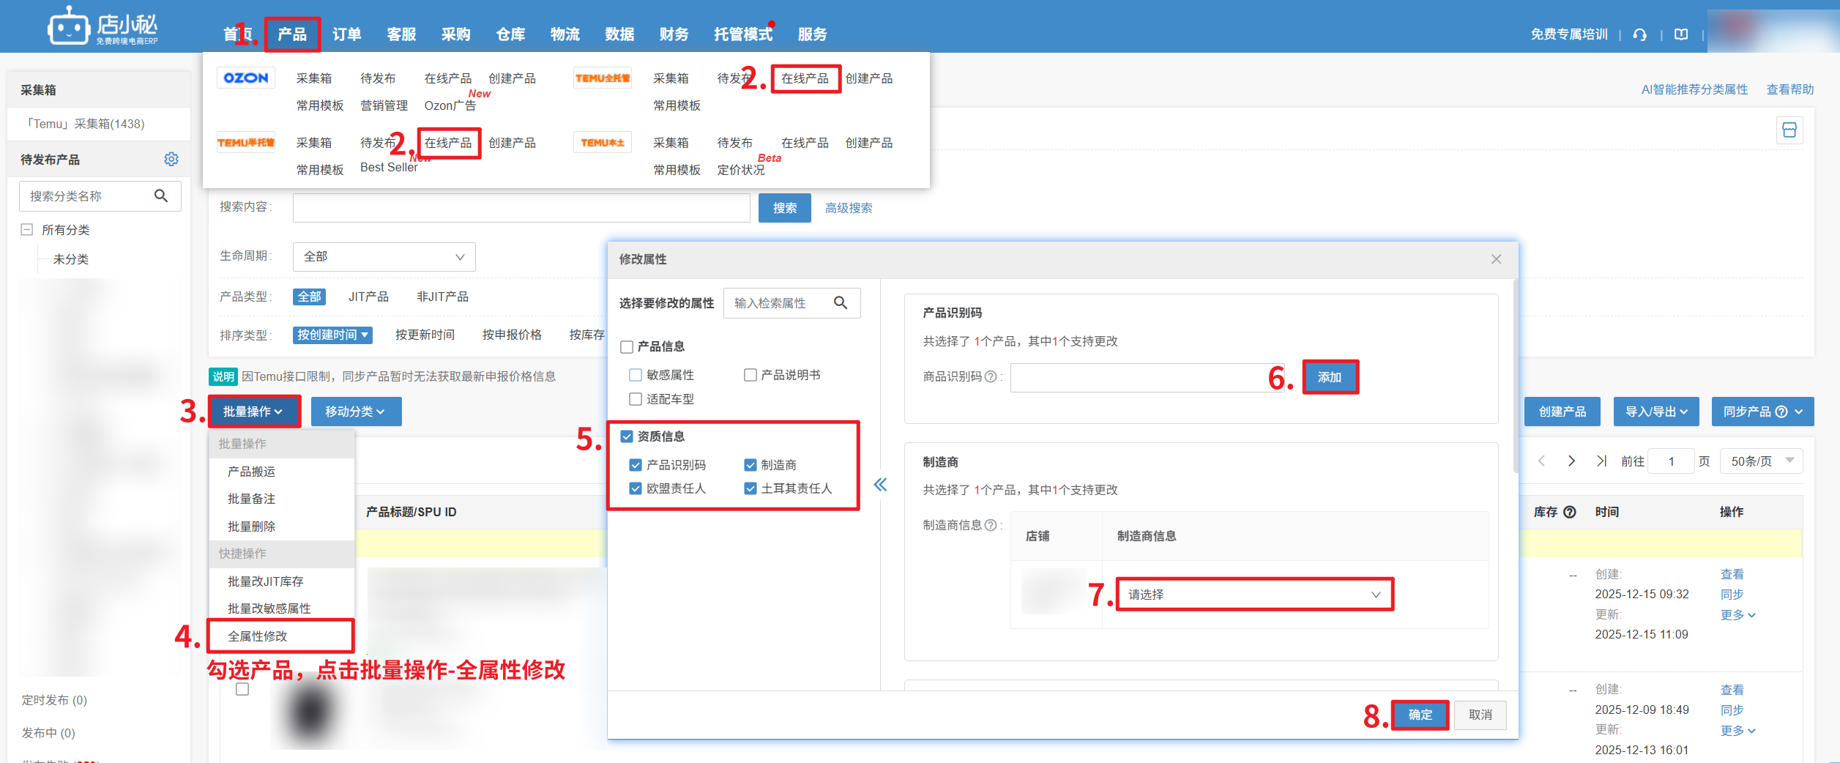This screenshot has height=763, width=1840.
Task: Expand the 生命周期 全部 dropdown
Action: 384,257
